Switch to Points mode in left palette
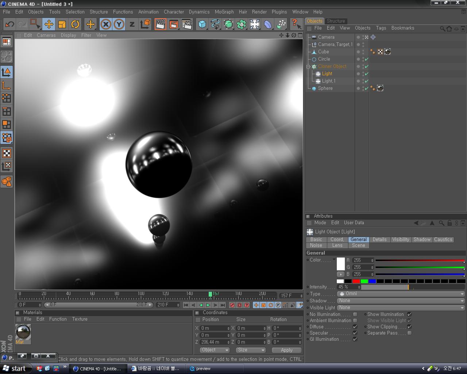 7,98
